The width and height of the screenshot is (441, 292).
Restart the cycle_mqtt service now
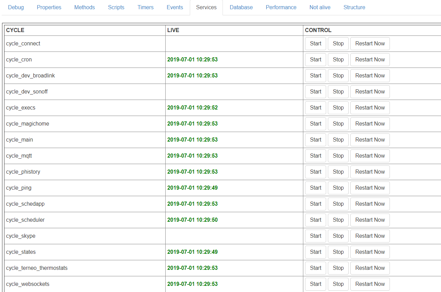[x=370, y=156]
